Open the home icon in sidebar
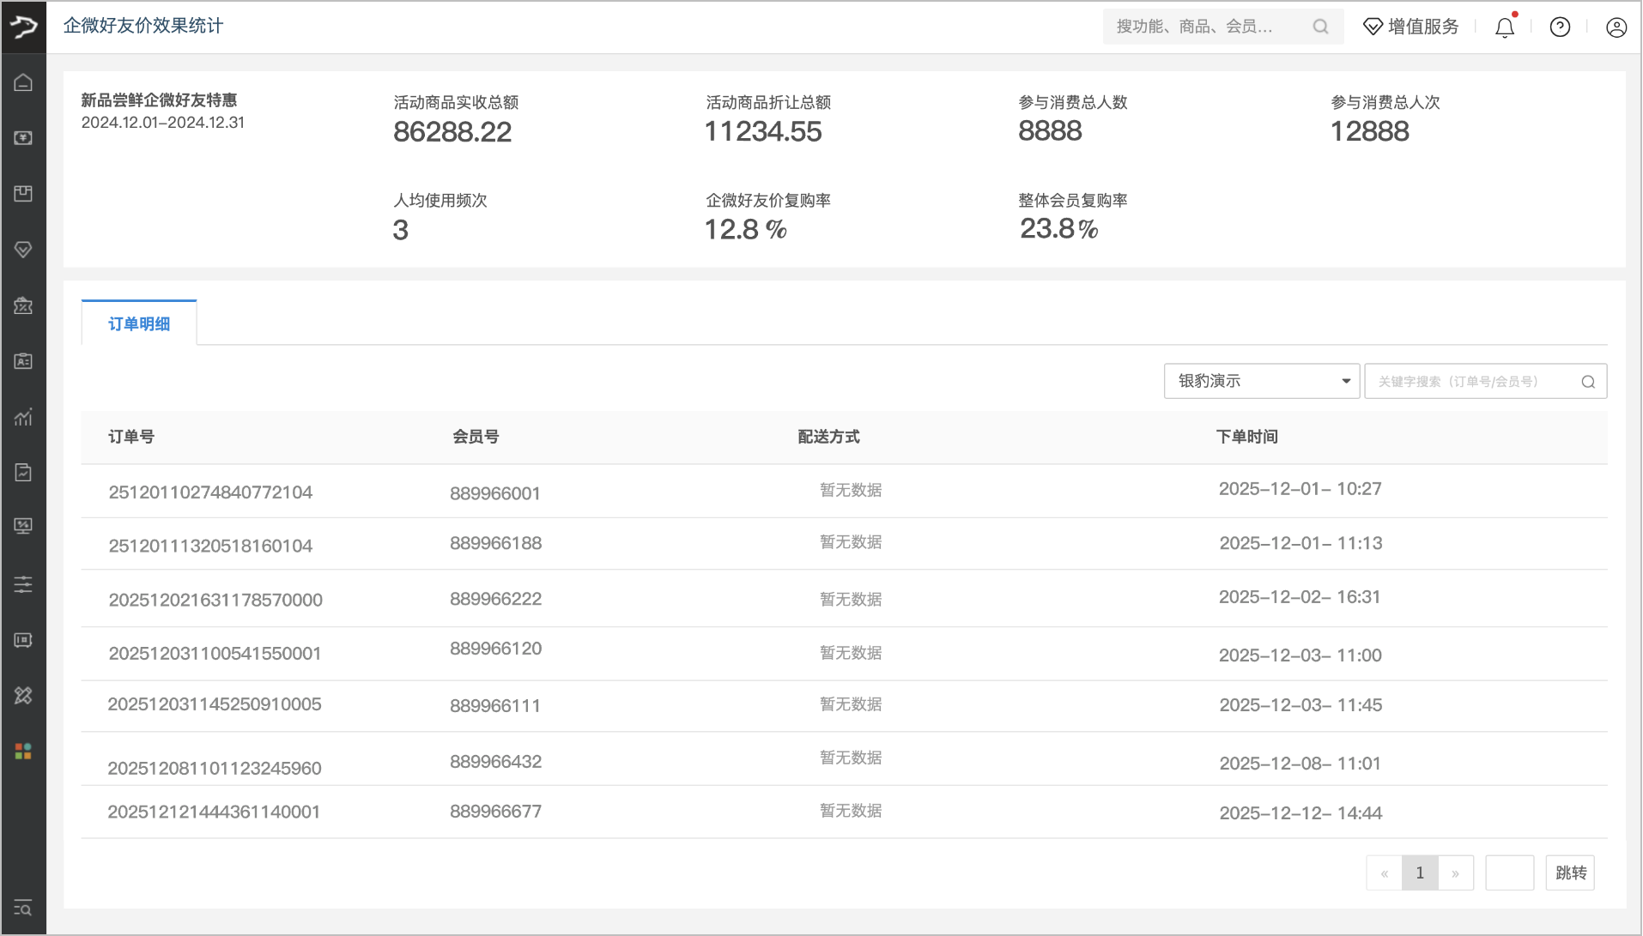 23,83
